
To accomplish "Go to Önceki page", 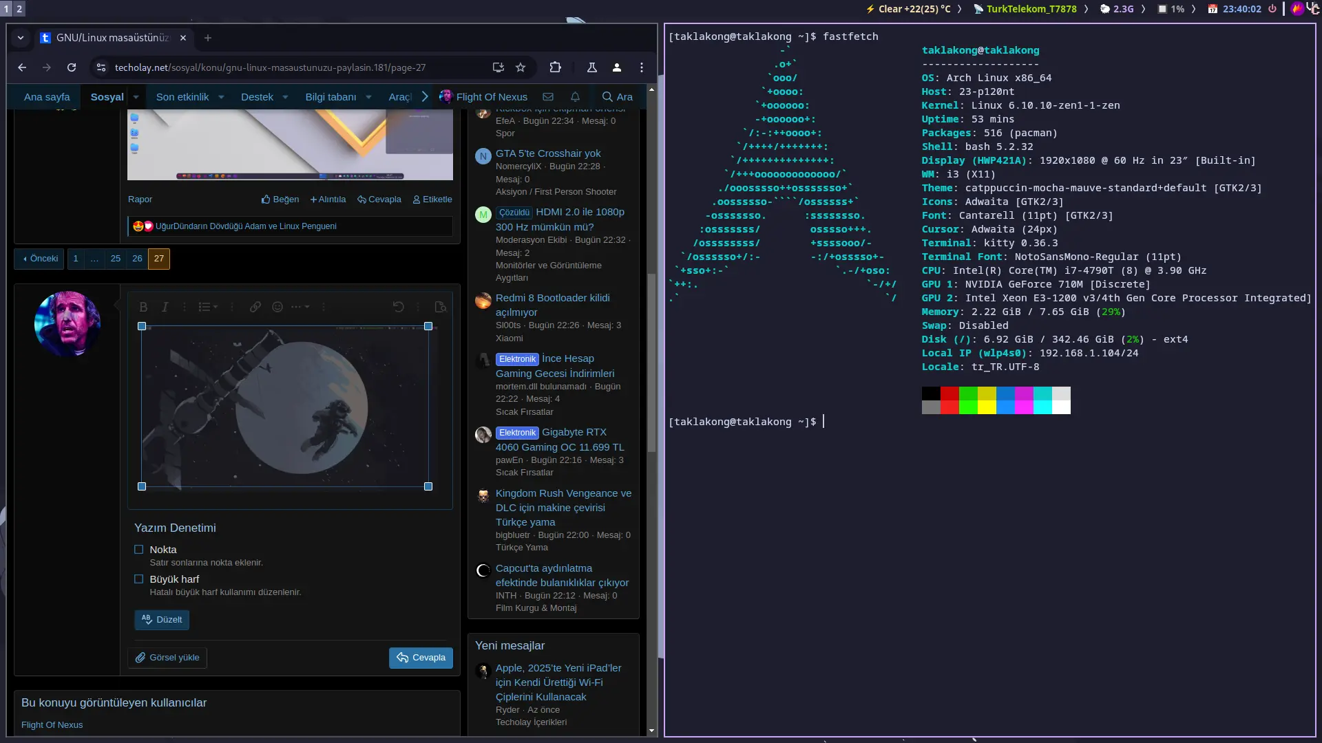I will point(39,259).
